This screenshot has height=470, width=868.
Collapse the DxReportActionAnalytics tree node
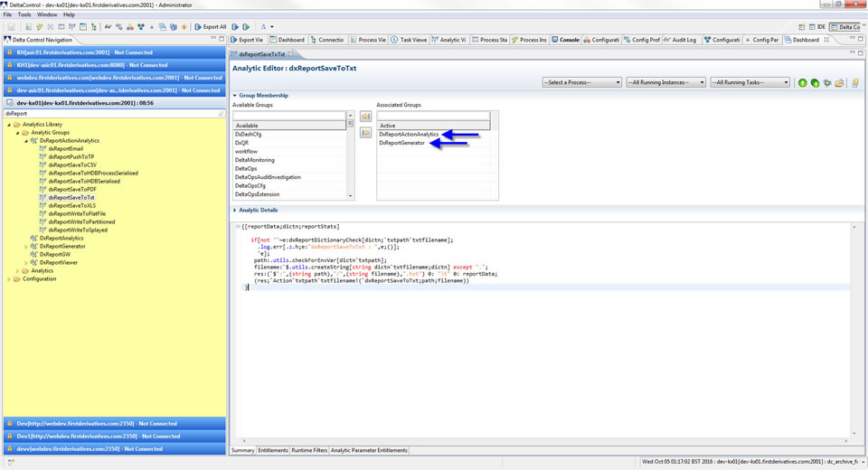(x=26, y=141)
